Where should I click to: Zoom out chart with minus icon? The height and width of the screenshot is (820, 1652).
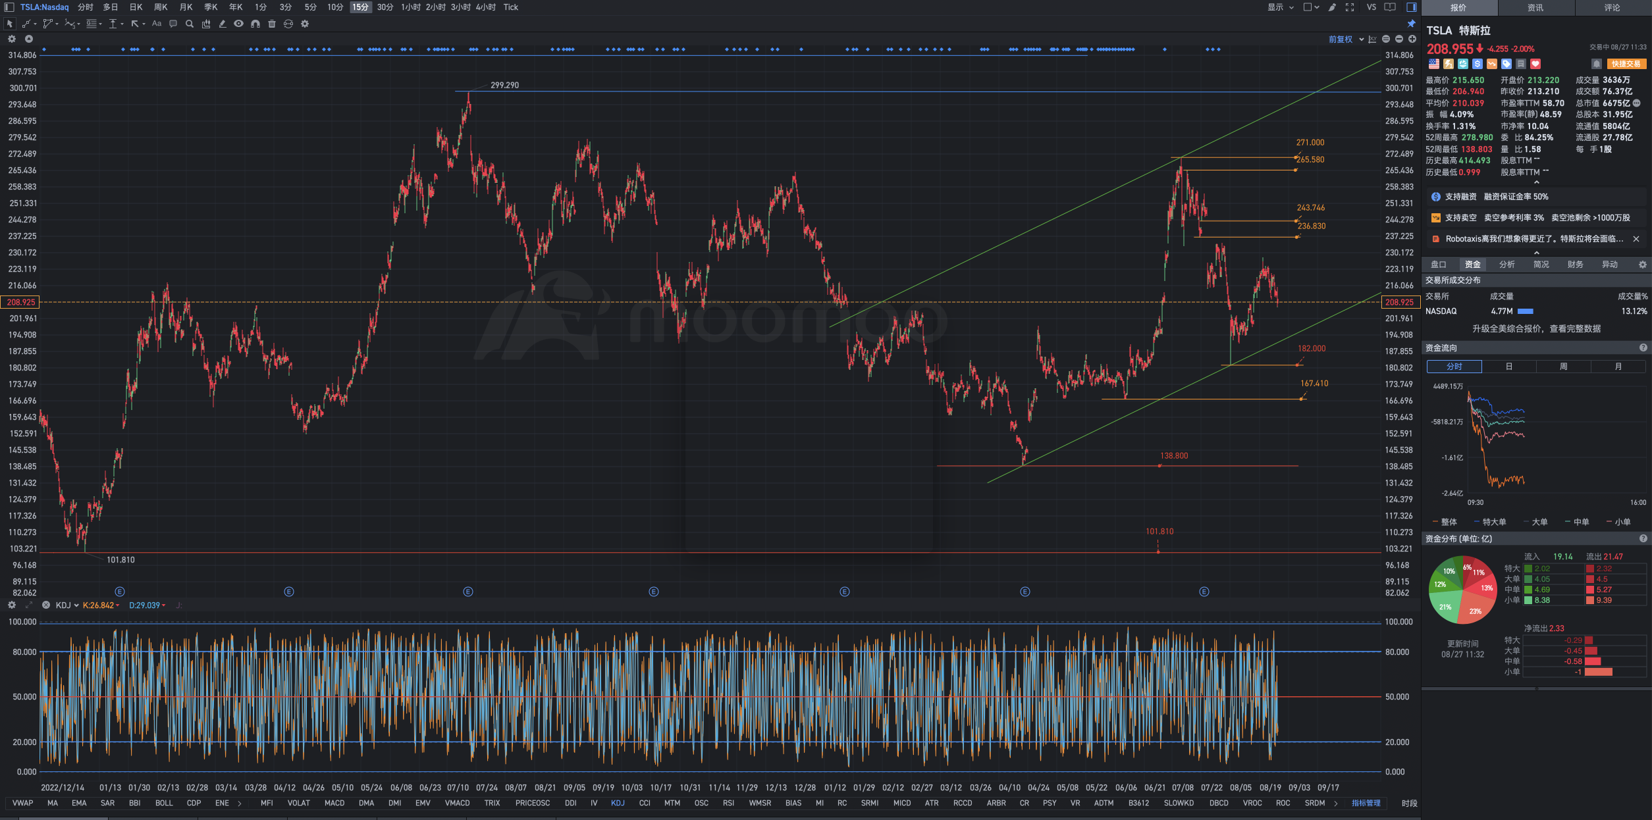coord(1399,39)
